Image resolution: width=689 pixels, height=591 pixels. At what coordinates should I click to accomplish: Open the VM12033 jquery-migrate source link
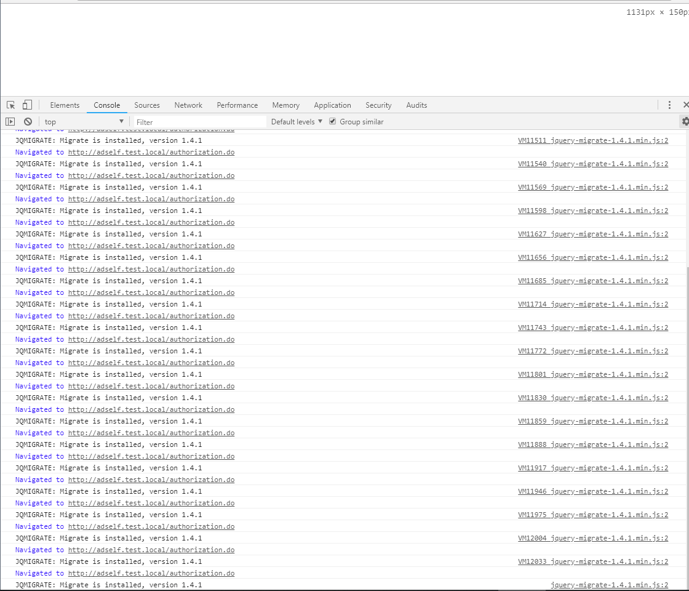point(592,561)
